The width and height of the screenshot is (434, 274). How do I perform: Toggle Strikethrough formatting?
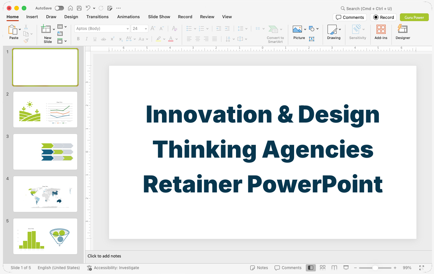click(104, 39)
